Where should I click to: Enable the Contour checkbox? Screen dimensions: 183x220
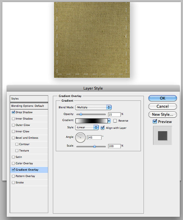[17, 144]
